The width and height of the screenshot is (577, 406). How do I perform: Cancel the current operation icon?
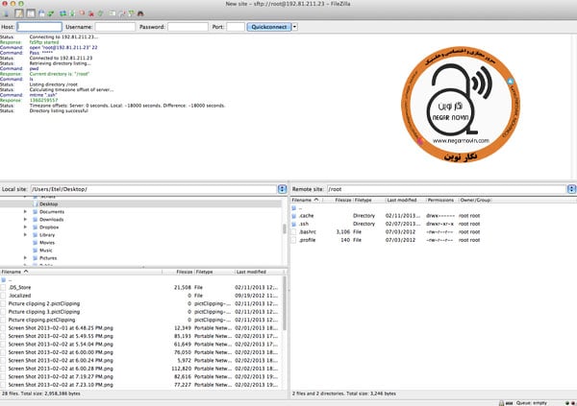click(x=82, y=13)
